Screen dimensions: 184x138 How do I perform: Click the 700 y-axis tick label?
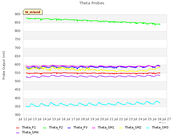tap(18, 48)
